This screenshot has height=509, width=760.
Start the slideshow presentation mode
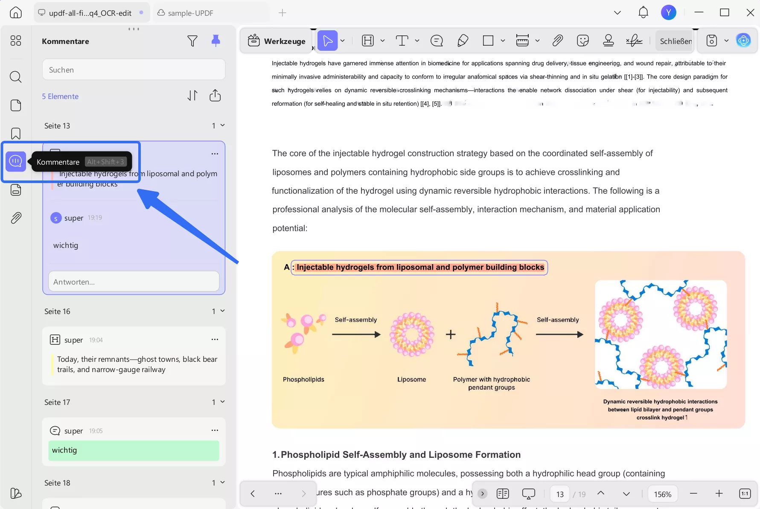[x=528, y=494]
